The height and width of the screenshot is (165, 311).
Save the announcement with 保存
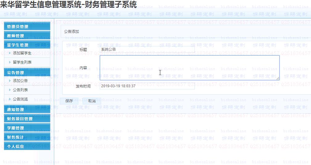click(69, 101)
